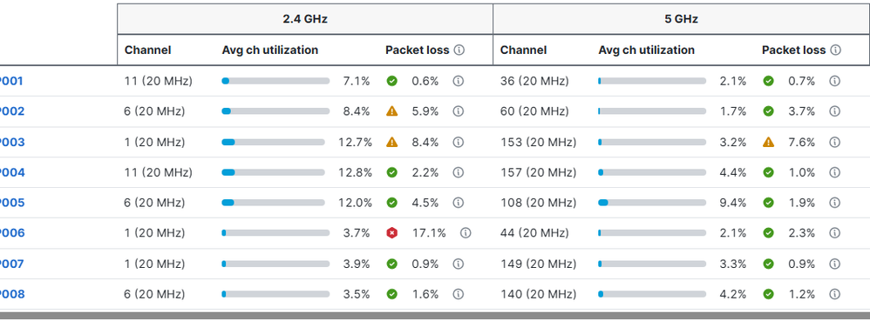Open the access point link ending 003

tap(11, 143)
